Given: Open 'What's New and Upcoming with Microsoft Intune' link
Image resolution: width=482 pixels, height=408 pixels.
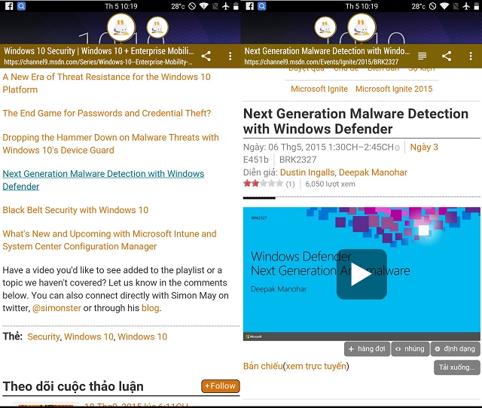Looking at the screenshot, I should click(109, 240).
